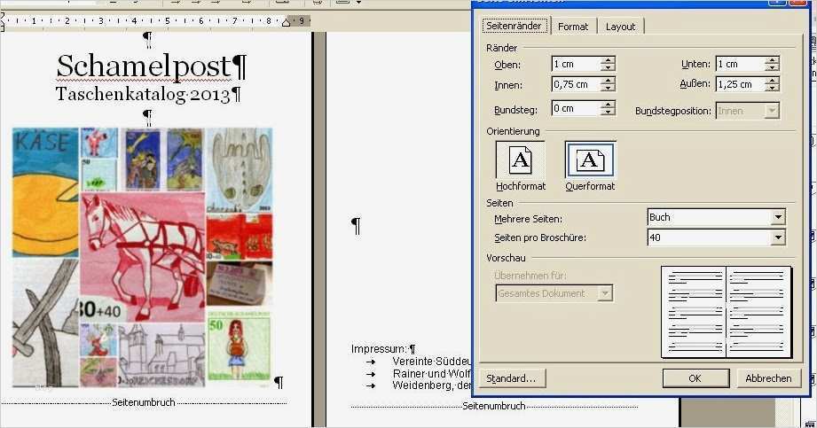Open the Bundstegposition dropdown

coord(772,111)
